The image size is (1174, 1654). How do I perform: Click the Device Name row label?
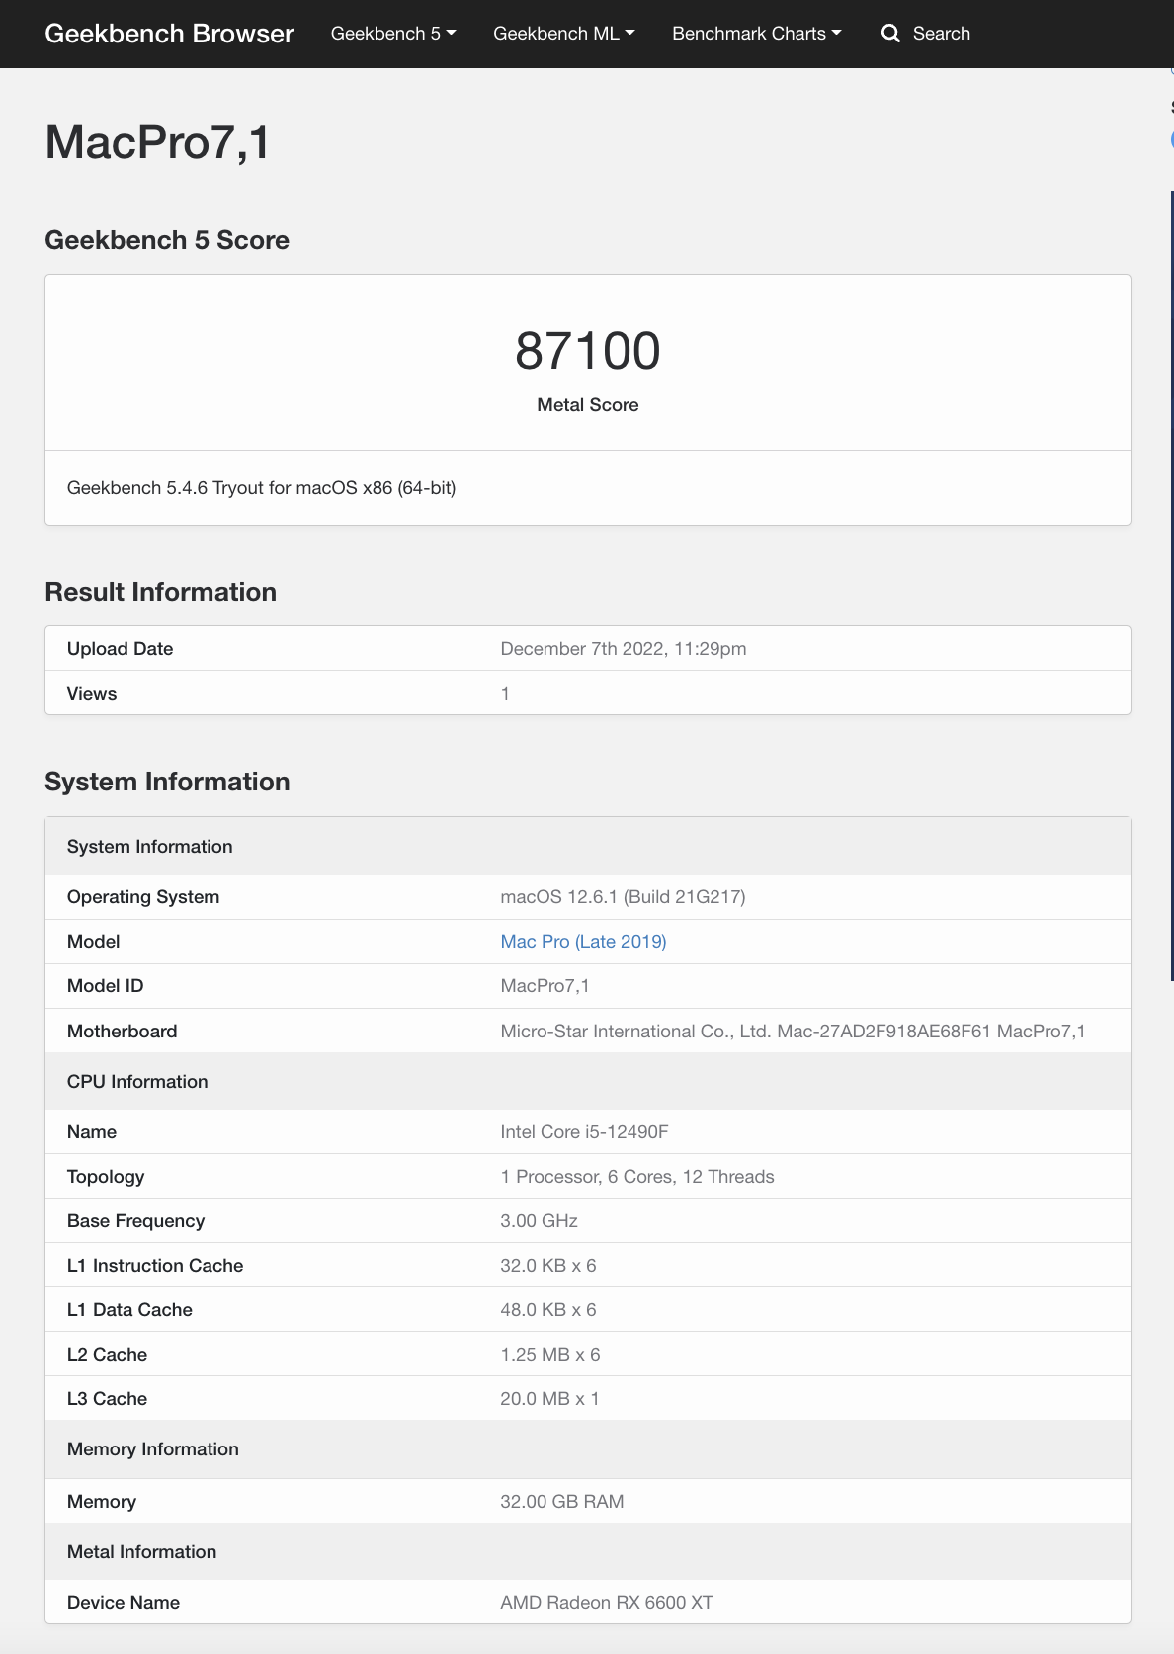click(x=124, y=1603)
